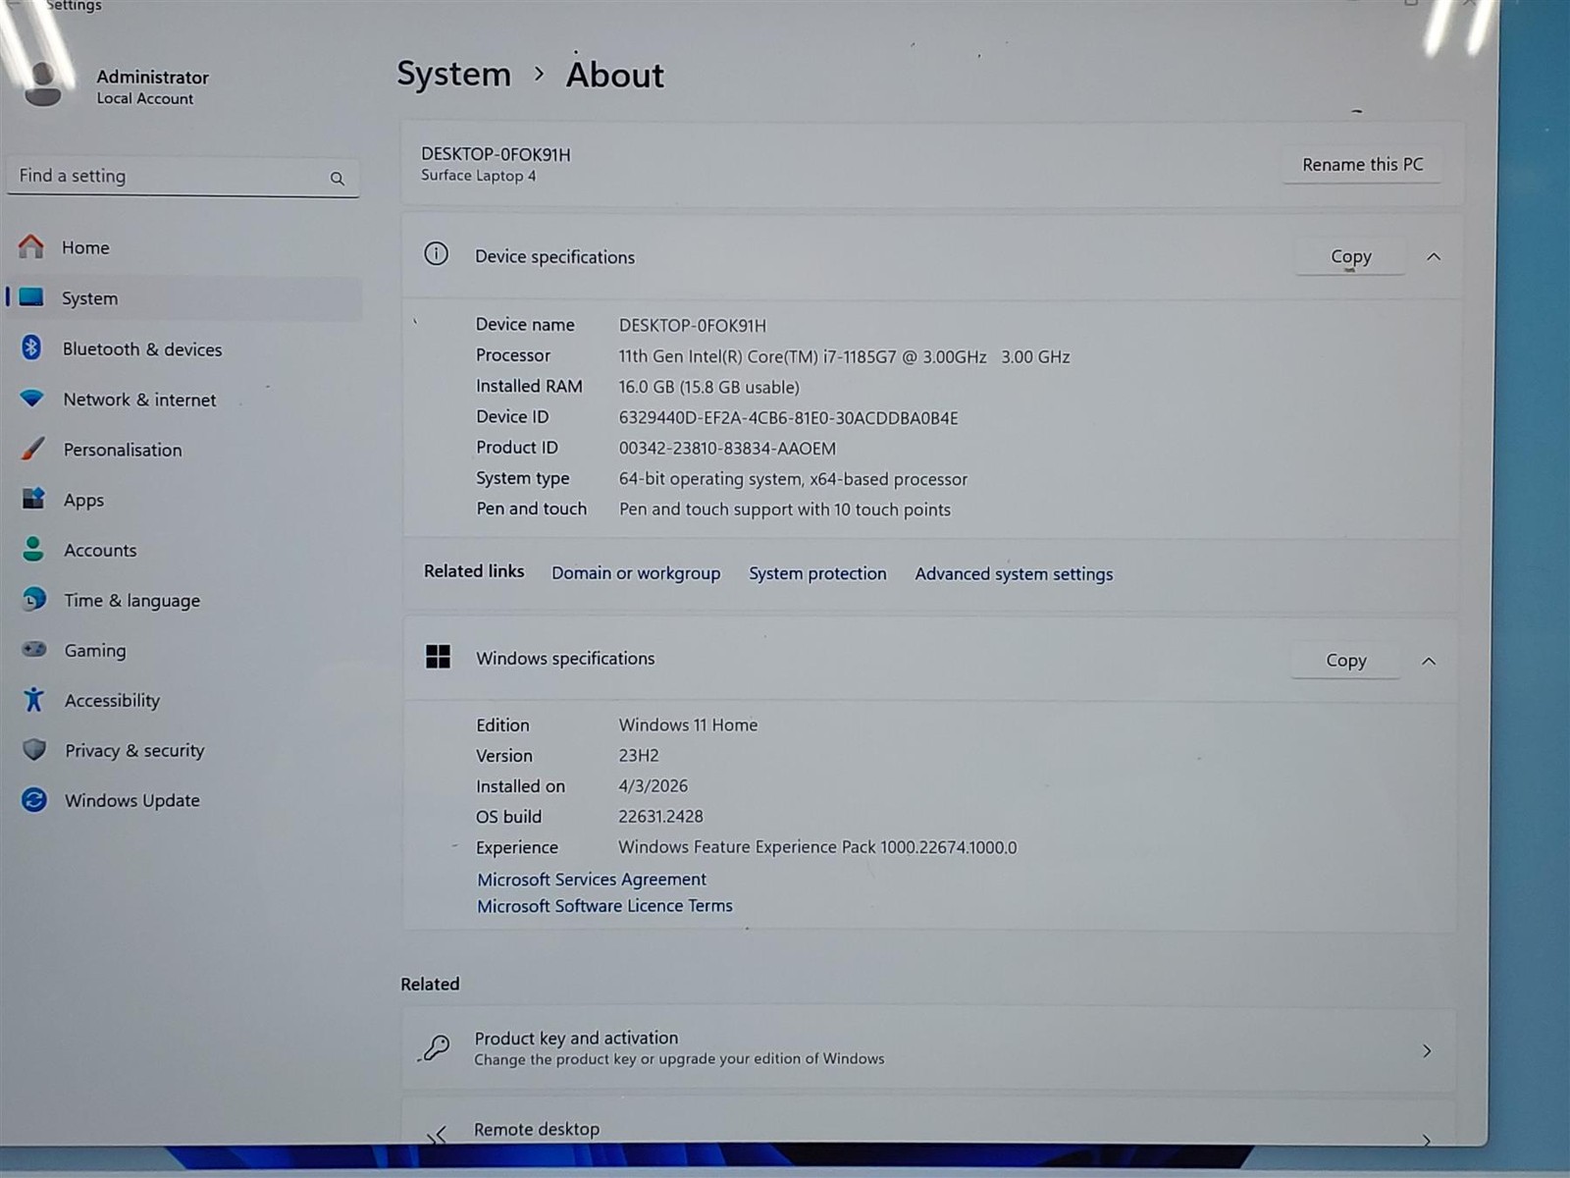
Task: Open Home via its house icon
Action: 31,246
